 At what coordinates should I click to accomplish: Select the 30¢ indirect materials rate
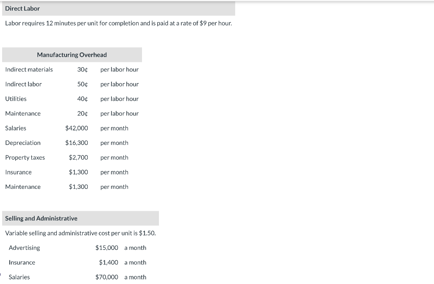tap(83, 69)
